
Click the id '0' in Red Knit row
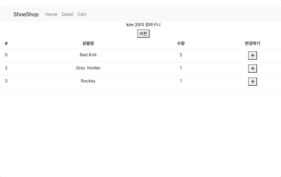tap(6, 55)
